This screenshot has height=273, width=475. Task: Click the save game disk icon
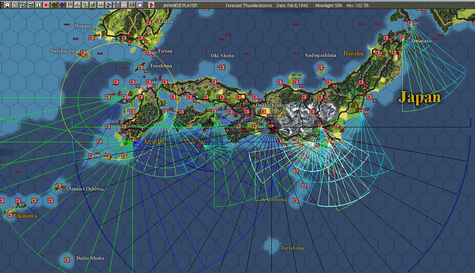click(7, 5)
